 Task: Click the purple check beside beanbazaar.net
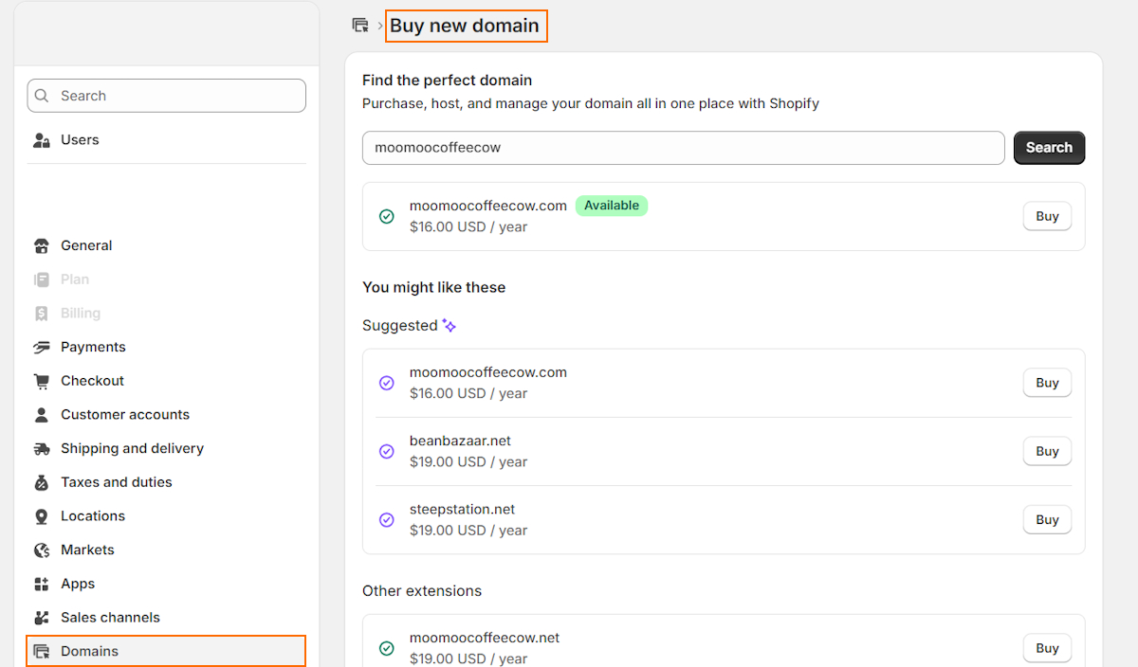click(387, 452)
